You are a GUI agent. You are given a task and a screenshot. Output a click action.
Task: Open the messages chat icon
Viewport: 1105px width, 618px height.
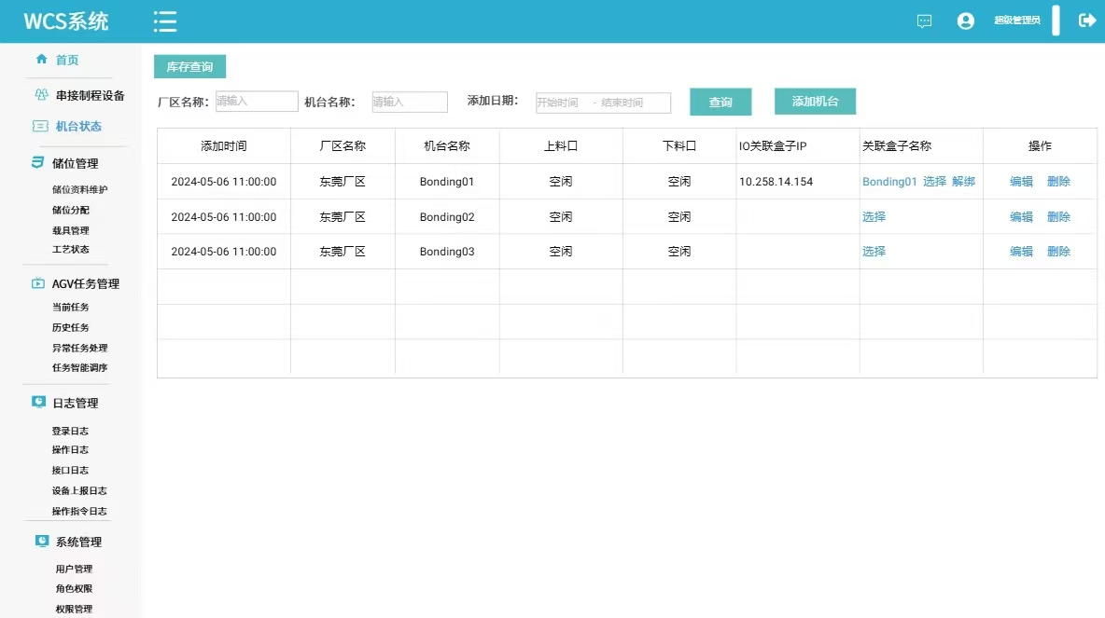tap(924, 21)
